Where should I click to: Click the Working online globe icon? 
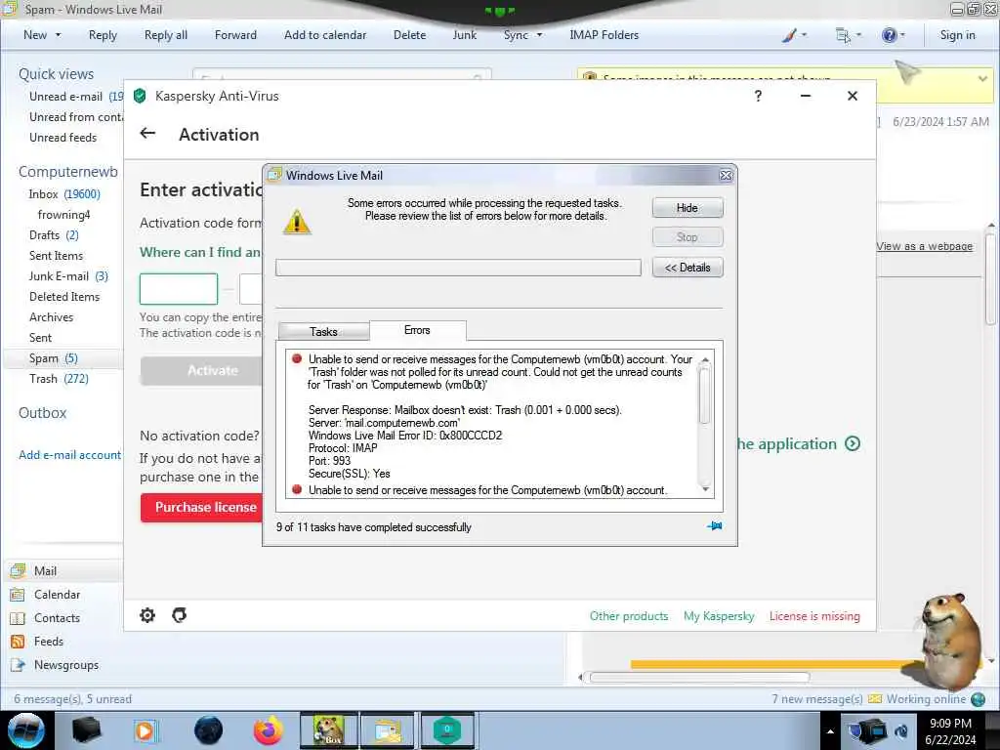point(978,699)
